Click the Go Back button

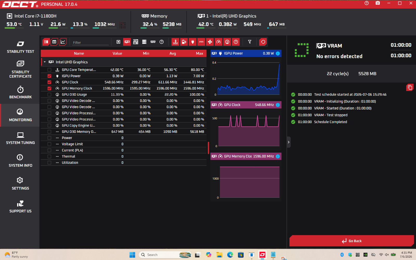click(352, 241)
